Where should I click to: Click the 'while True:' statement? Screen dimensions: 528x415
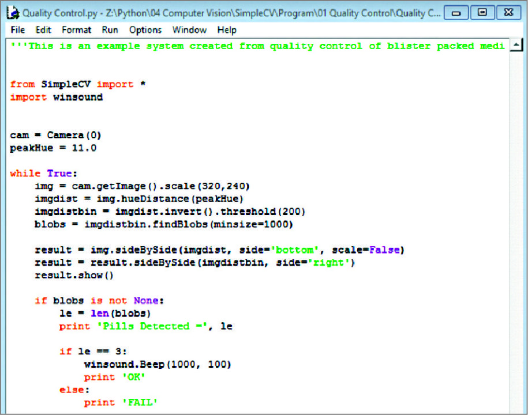(x=43, y=173)
